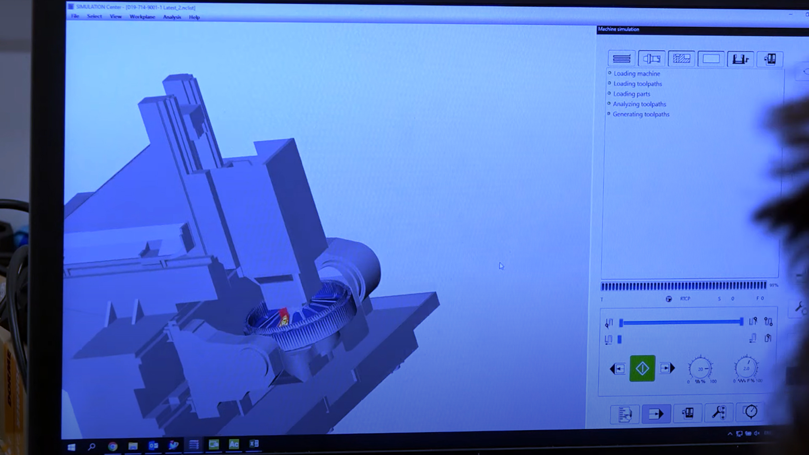Open the Workplane menu
Screen dimensions: 809x455
142,17
